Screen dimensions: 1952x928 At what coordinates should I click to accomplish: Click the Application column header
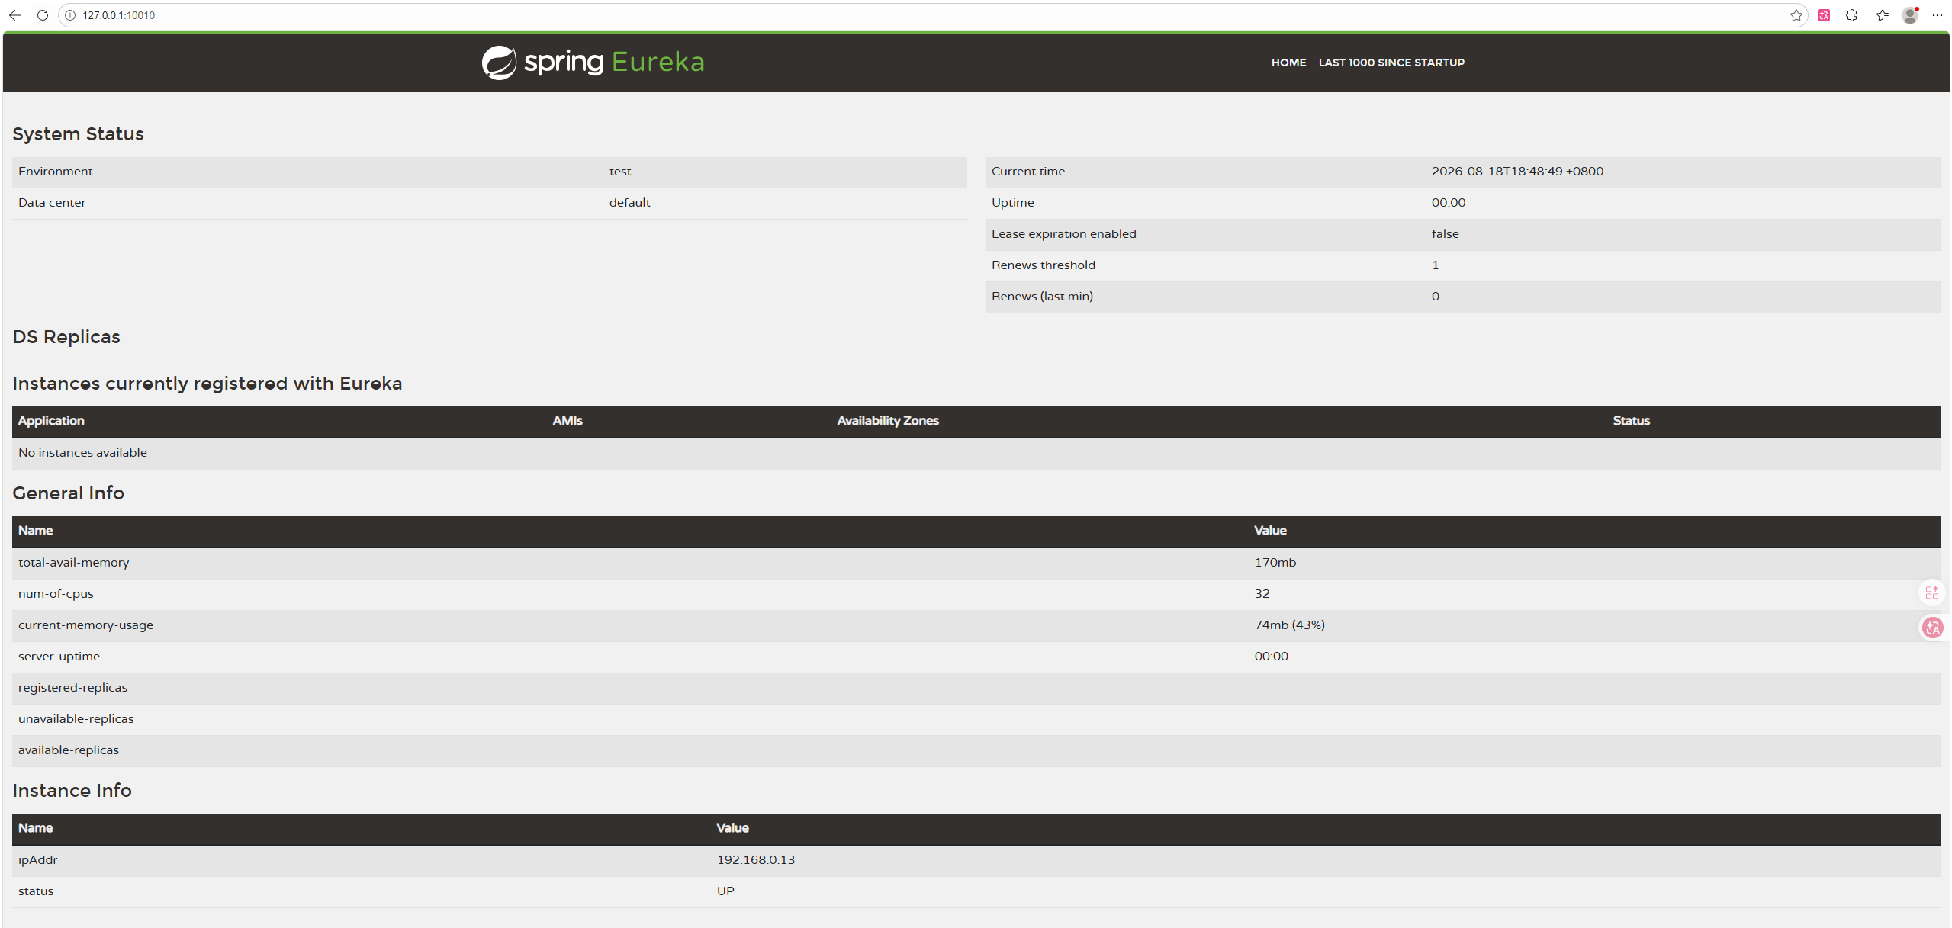click(x=51, y=421)
